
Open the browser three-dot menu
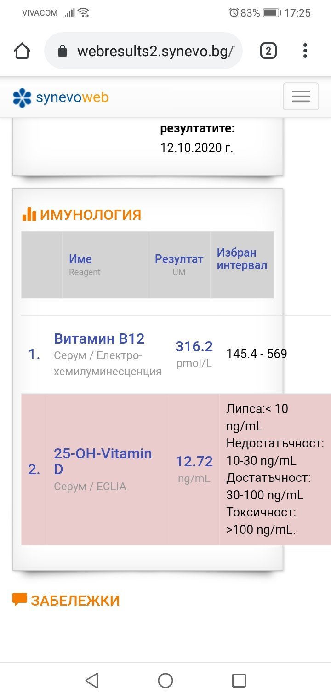click(305, 51)
